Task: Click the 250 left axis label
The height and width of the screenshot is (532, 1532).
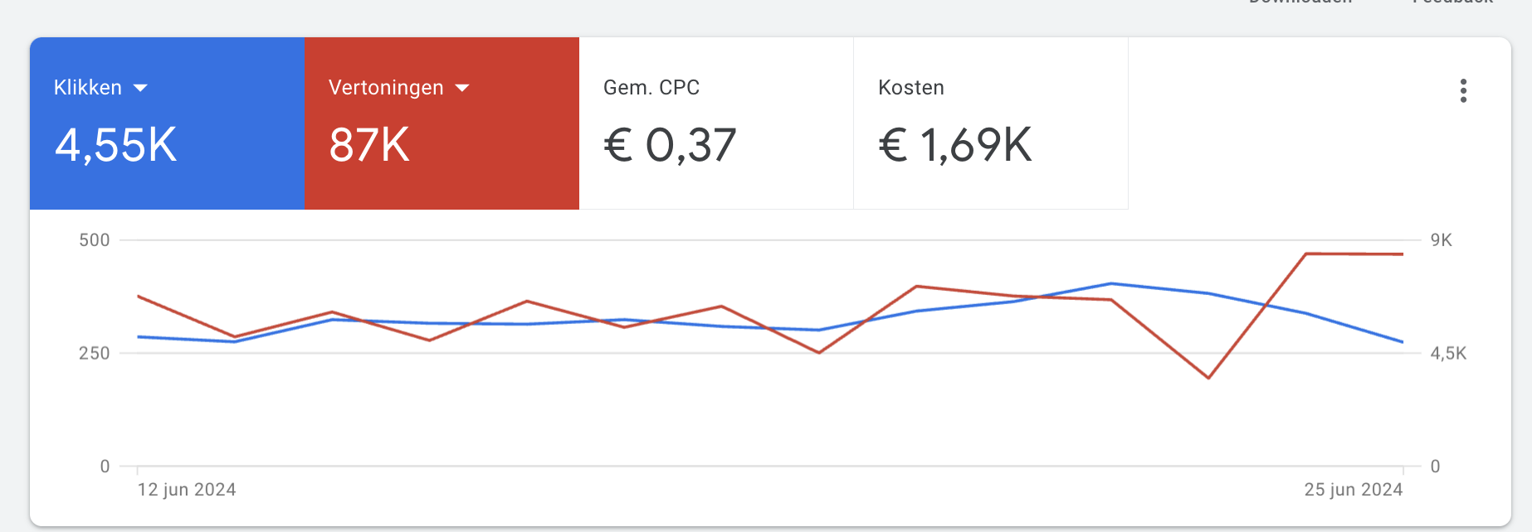Action: point(94,354)
